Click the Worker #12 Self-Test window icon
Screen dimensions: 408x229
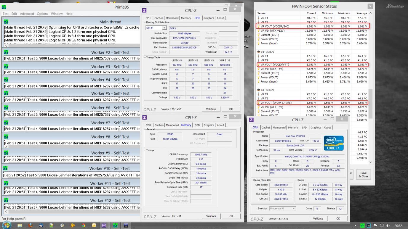click(6, 200)
